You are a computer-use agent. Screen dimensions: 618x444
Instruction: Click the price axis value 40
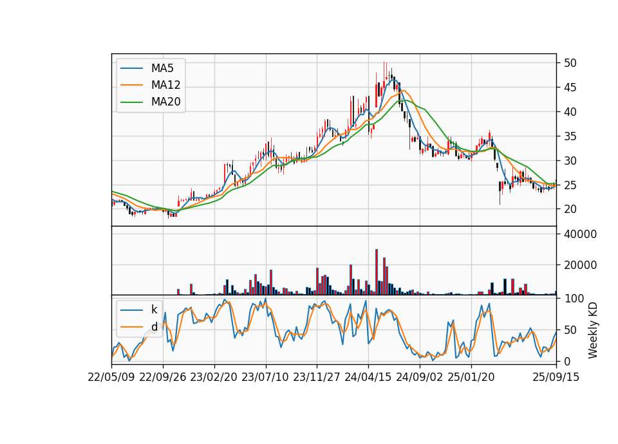point(570,112)
